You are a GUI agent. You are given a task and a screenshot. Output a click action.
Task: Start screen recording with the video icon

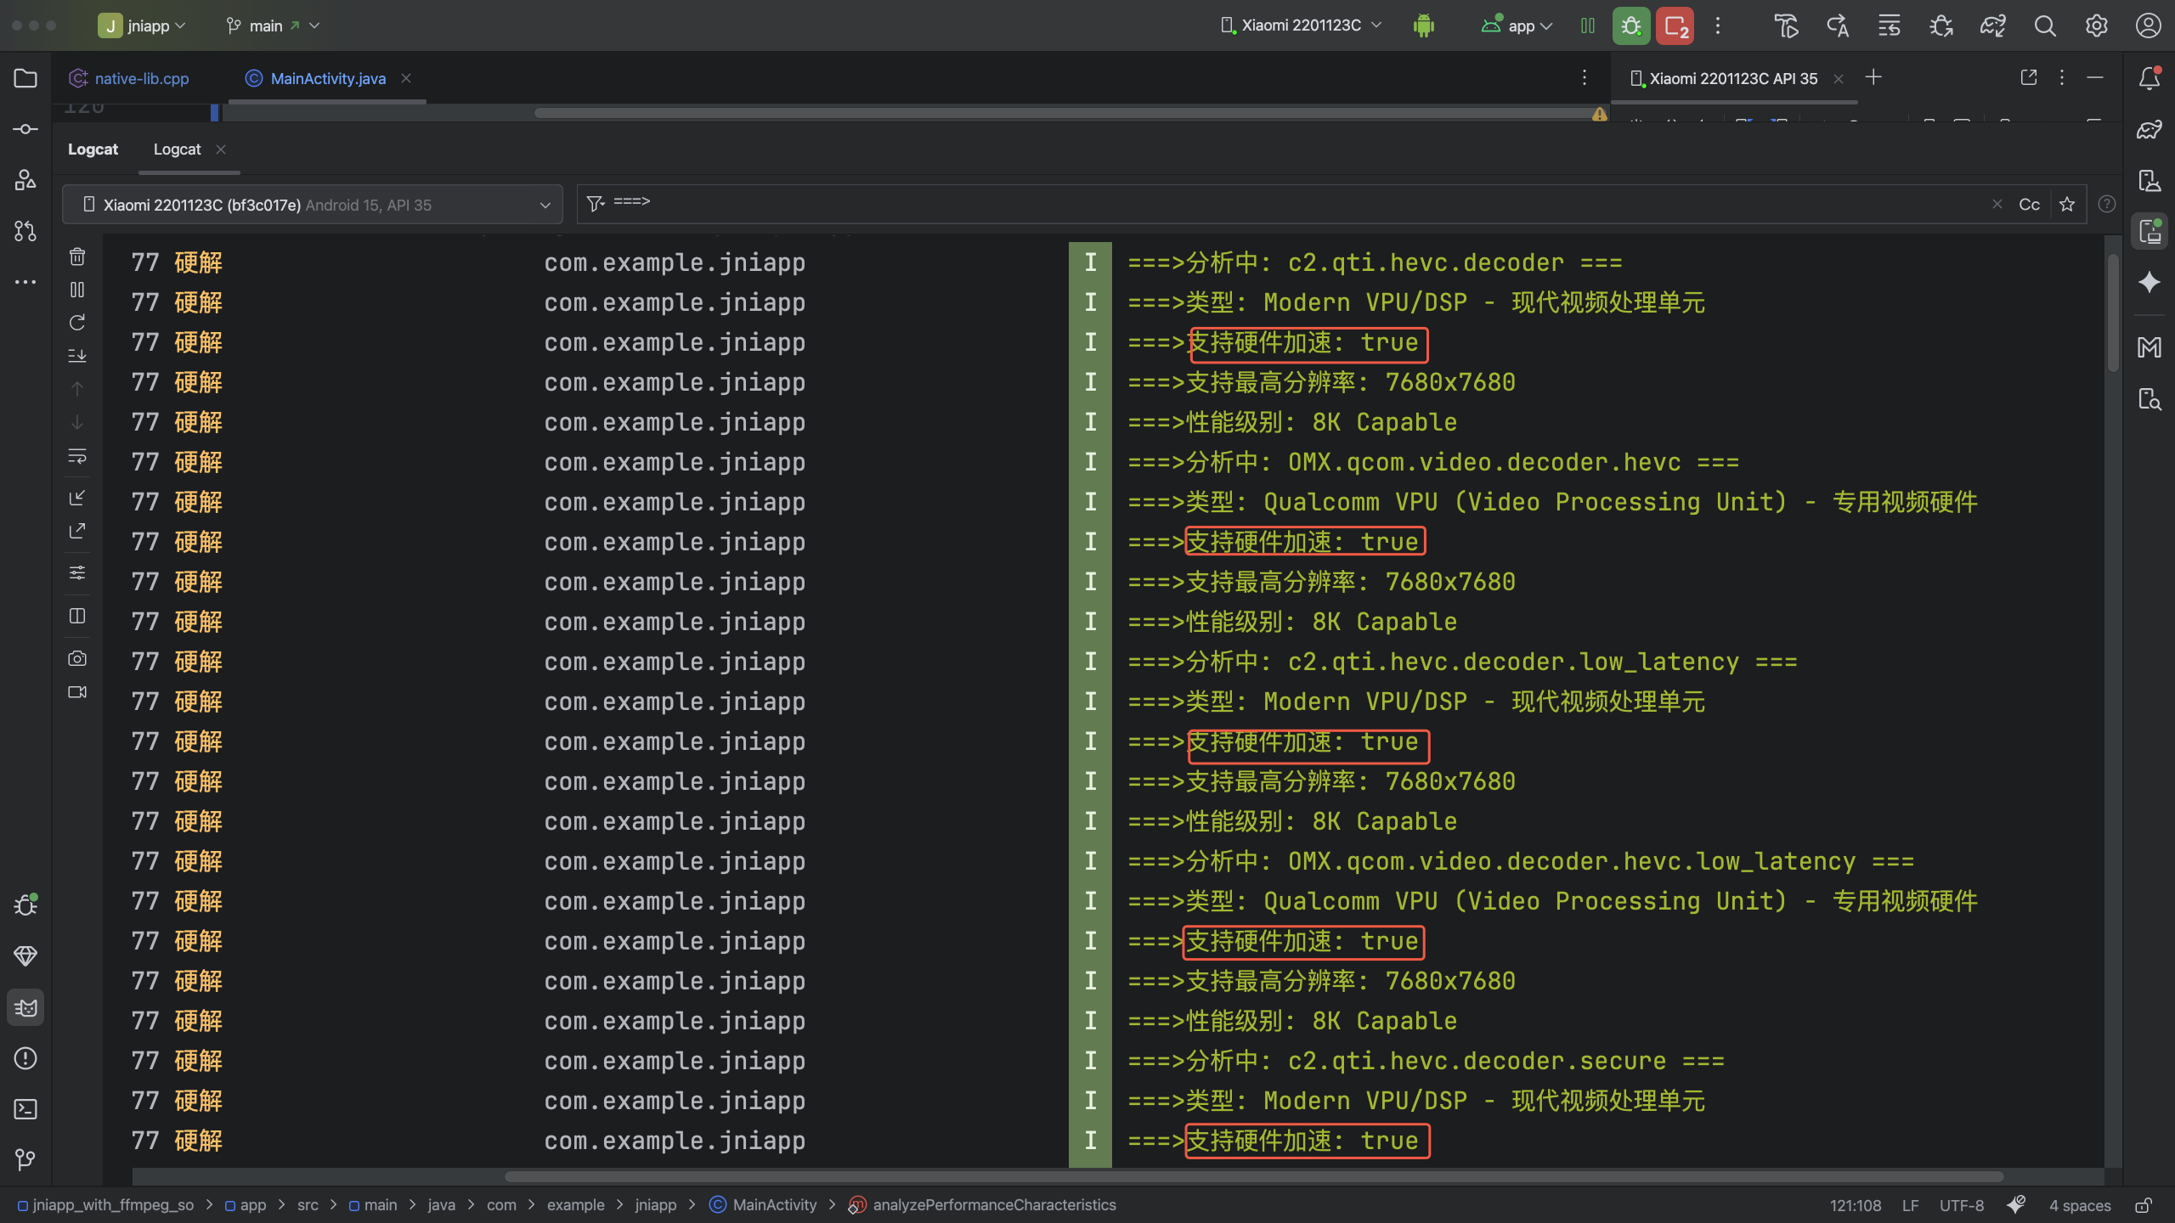click(77, 692)
